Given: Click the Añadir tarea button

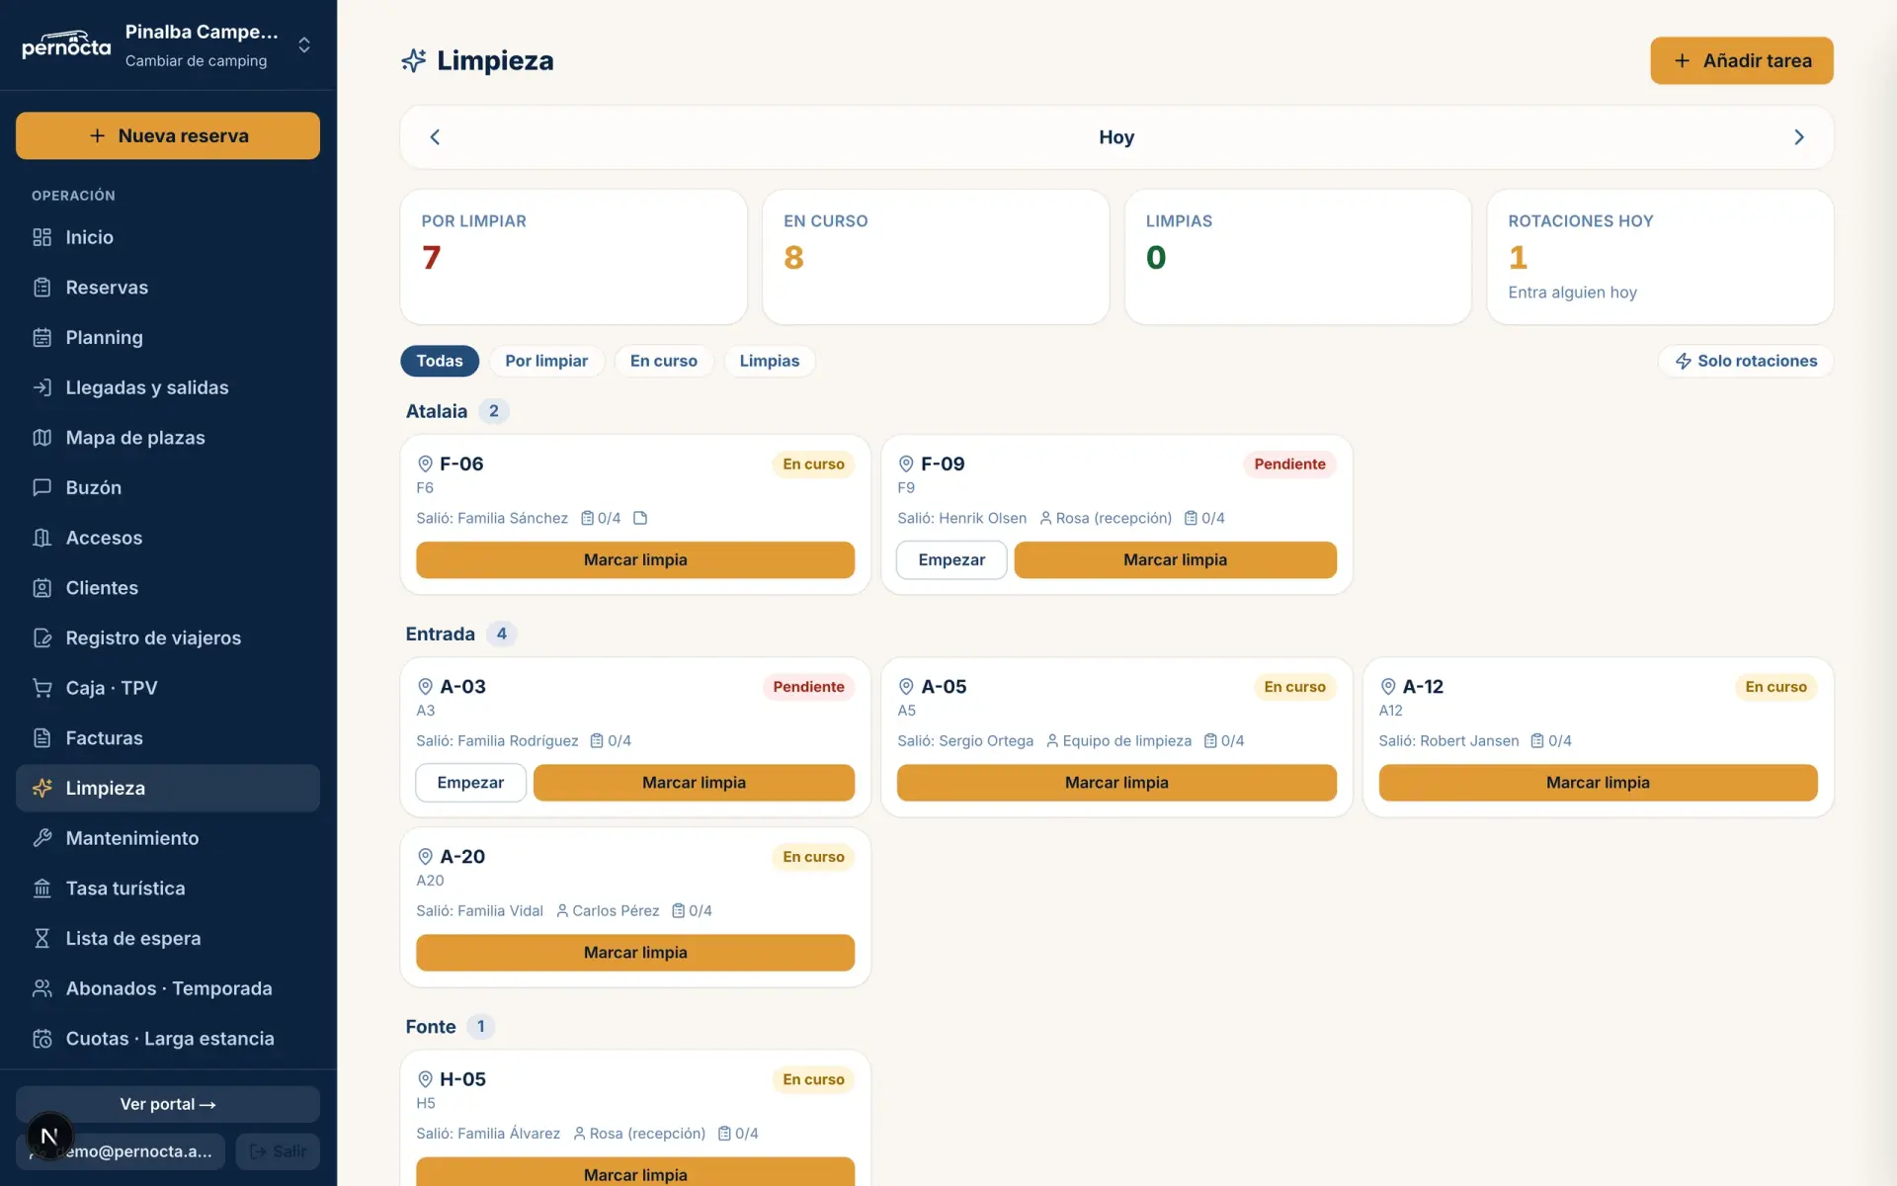Looking at the screenshot, I should 1742,60.
